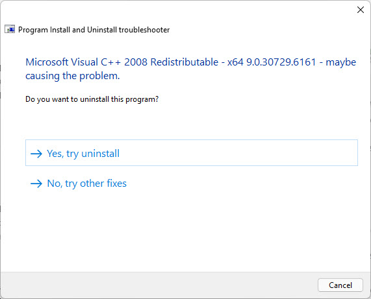Click the troubleshooter app icon in title

point(10,29)
